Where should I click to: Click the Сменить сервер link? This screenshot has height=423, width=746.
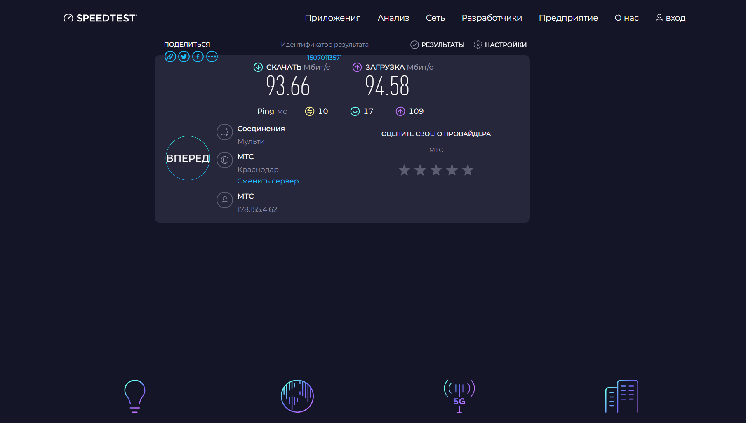pos(268,181)
